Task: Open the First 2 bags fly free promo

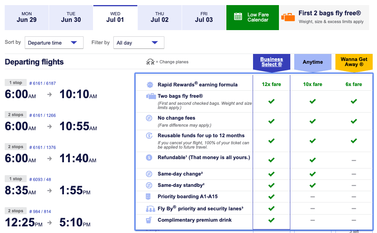Action: coord(324,18)
